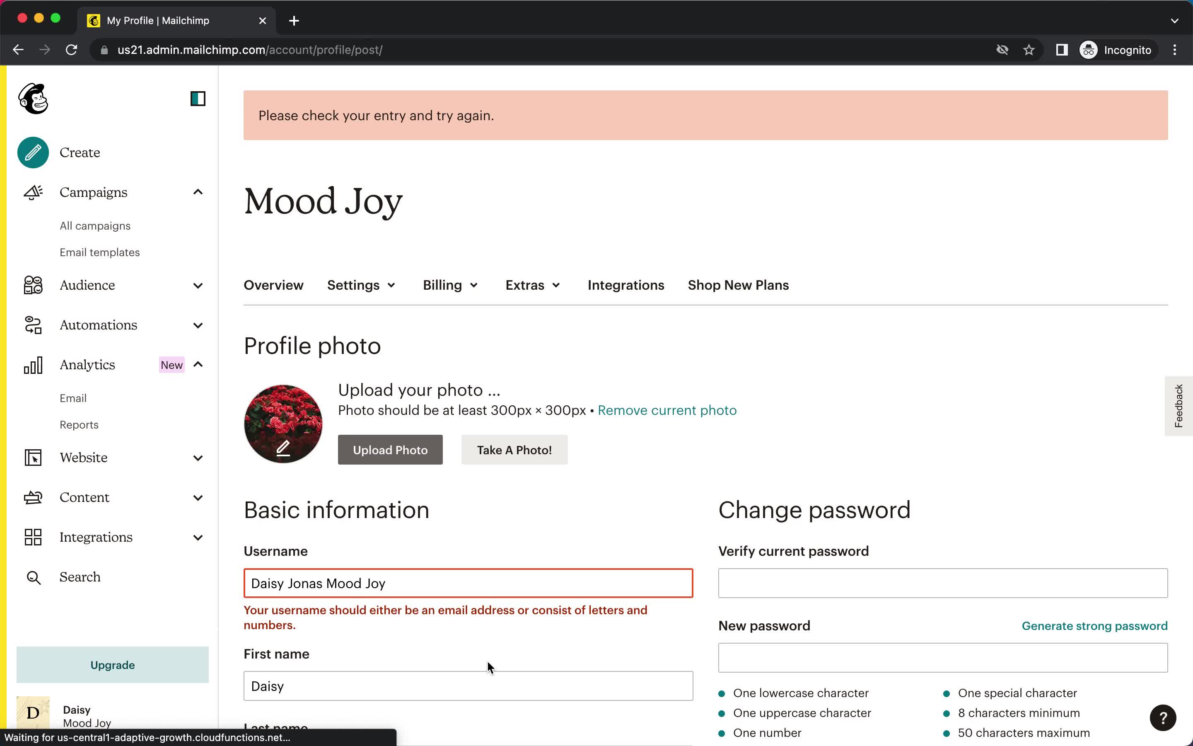
Task: Click Upload Photo button
Action: click(391, 450)
